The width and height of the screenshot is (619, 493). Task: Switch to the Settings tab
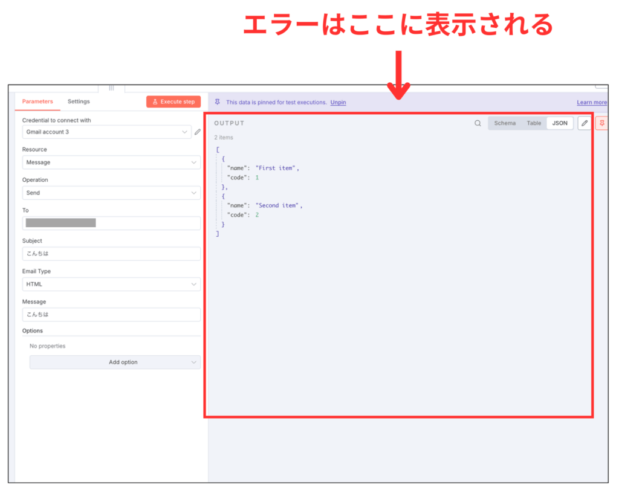click(79, 101)
